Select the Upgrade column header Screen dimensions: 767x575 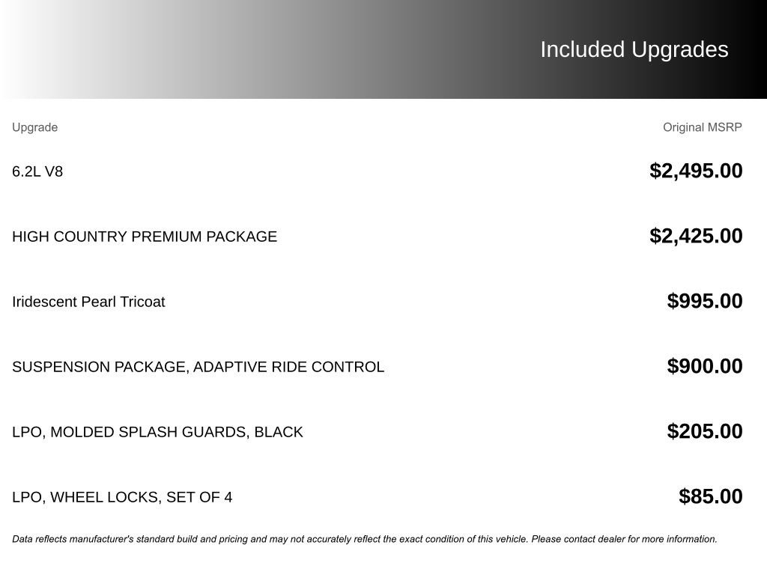click(x=34, y=127)
